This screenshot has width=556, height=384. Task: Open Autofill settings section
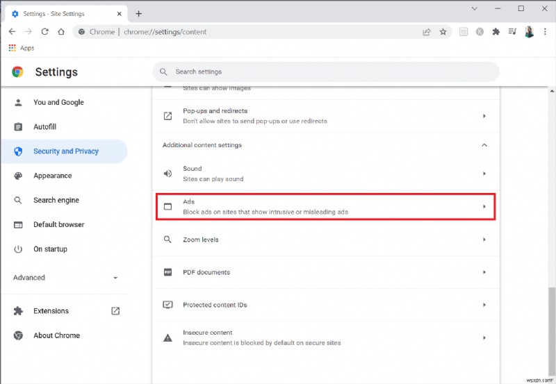pyautogui.click(x=44, y=127)
